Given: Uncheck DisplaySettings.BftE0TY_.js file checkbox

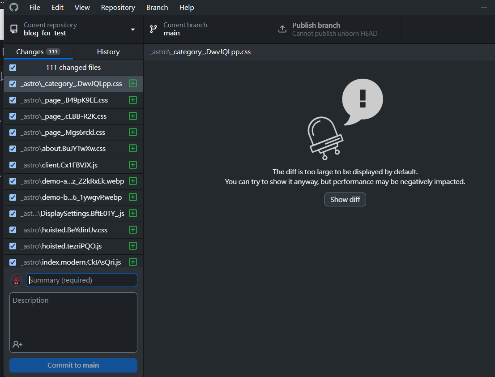Looking at the screenshot, I should 13,214.
